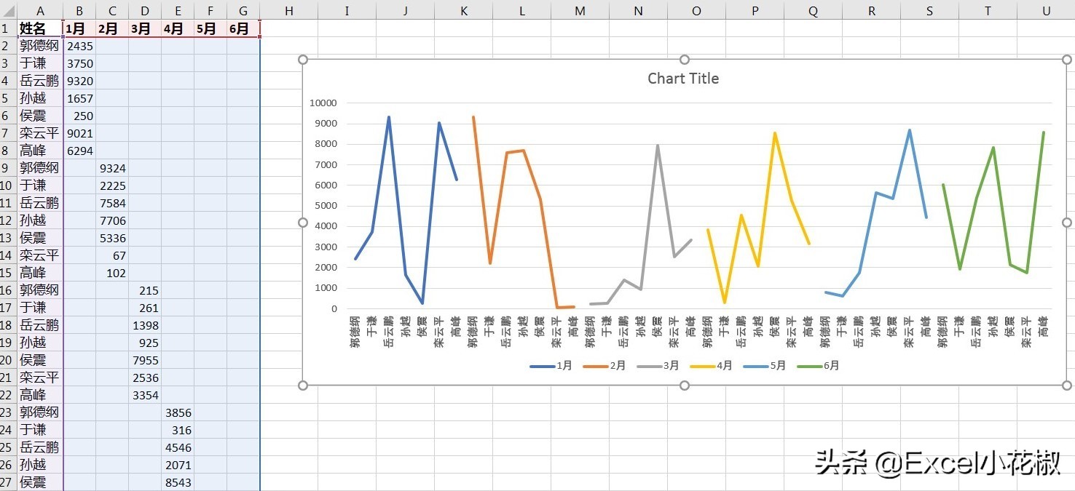Select the 5月 legend entry

coord(764,366)
